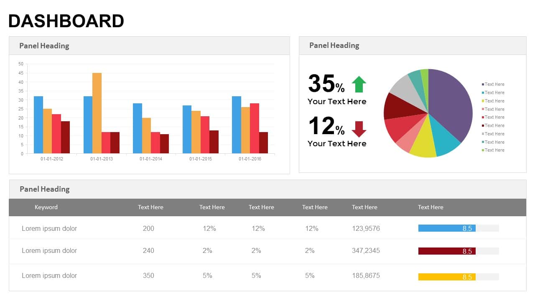Expand the left Panel Heading section
Image resolution: width=535 pixels, height=300 pixels.
tap(44, 45)
